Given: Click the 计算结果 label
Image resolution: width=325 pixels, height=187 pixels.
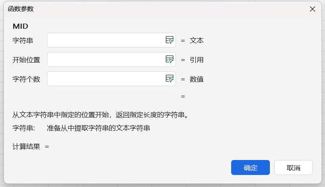Looking at the screenshot, I should (x=26, y=147).
